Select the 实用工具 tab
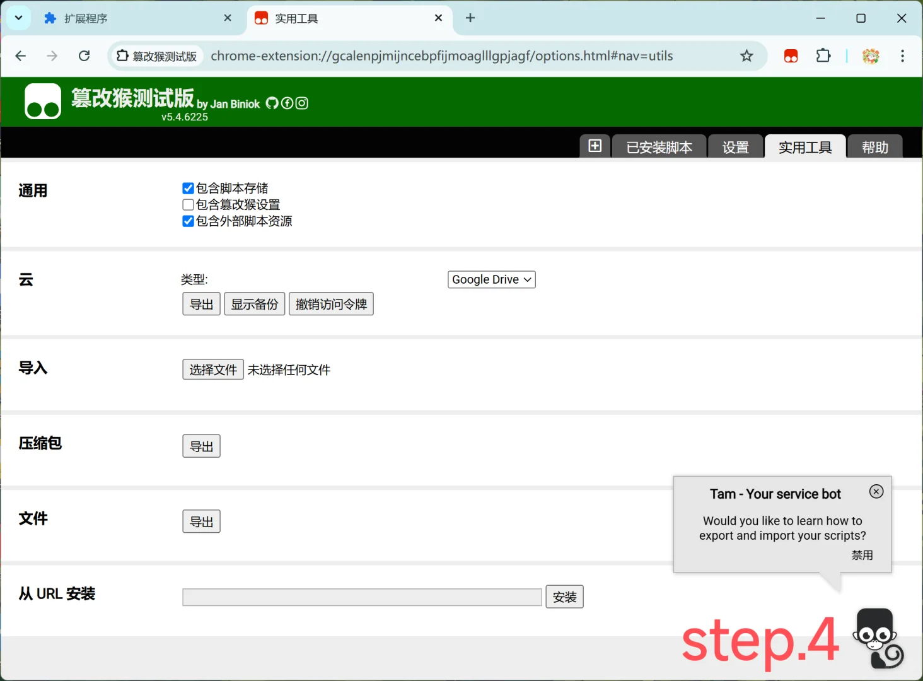Screen dimensions: 923x681 click(x=805, y=147)
